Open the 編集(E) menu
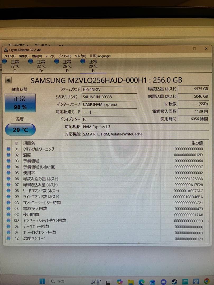This screenshot has height=285, width=214. pos(24,56)
